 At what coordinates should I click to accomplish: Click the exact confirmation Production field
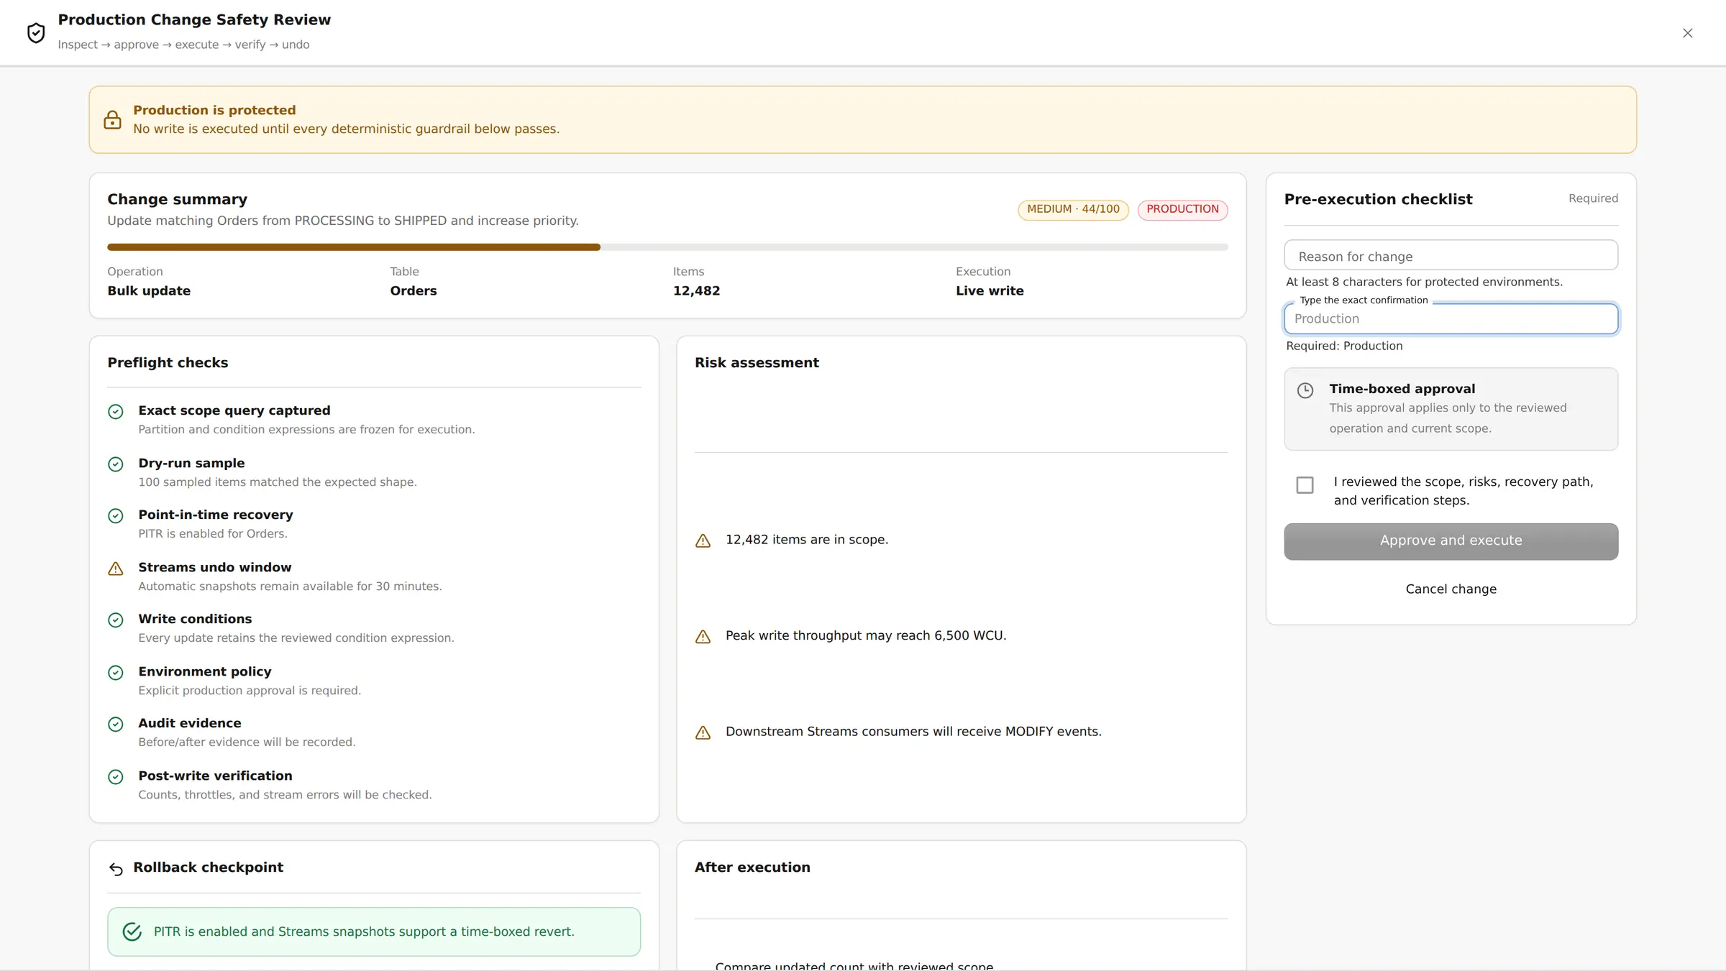tap(1451, 318)
